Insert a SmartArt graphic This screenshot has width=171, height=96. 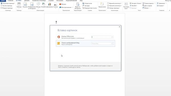44,5
